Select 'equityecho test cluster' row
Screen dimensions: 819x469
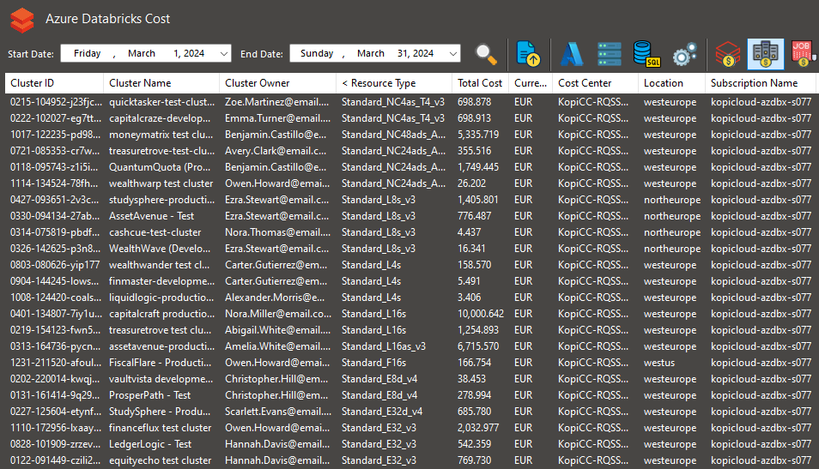pyautogui.click(x=409, y=460)
